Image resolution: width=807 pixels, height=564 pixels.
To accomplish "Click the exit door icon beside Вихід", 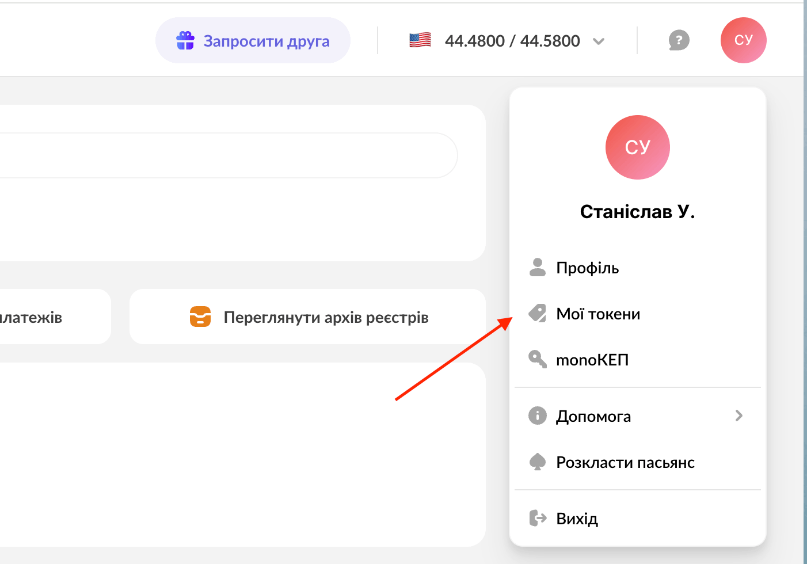I will (538, 518).
